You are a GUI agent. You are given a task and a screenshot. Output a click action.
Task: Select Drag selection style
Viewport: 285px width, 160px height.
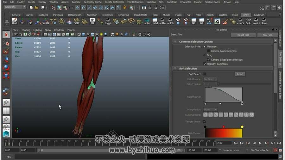pyautogui.click(x=205, y=55)
